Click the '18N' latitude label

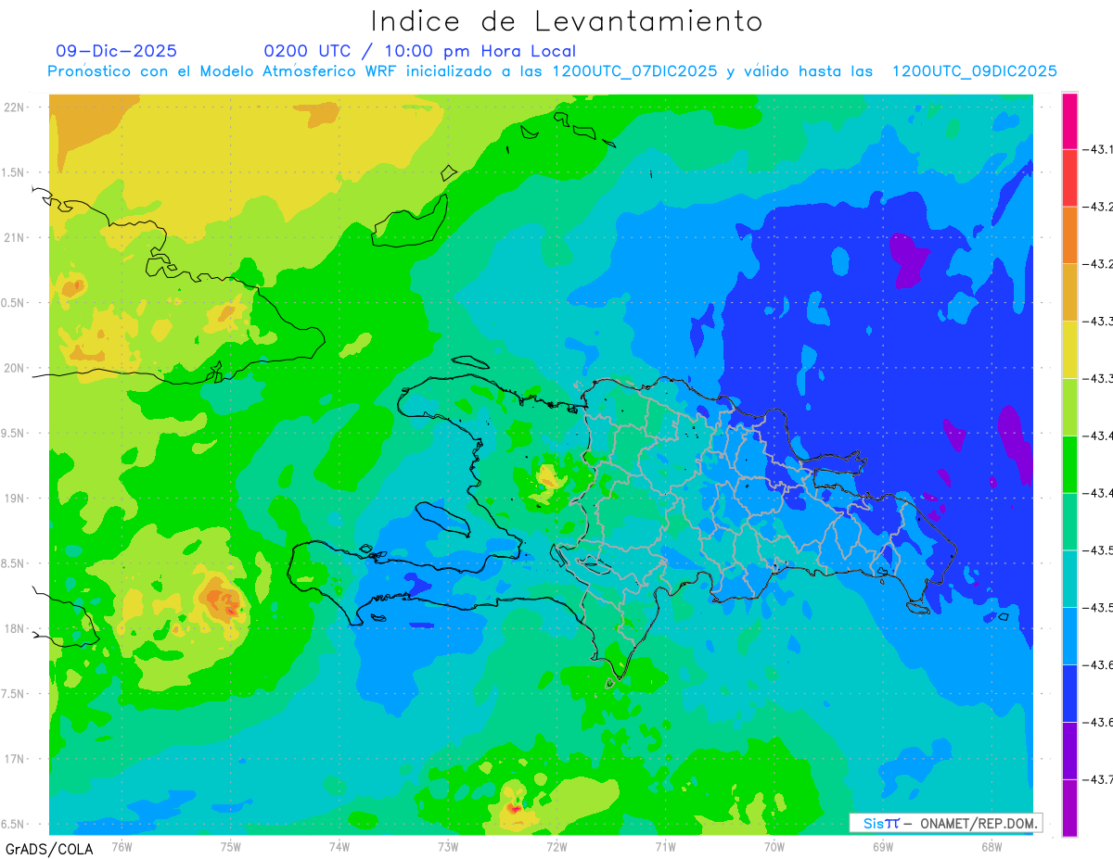point(14,628)
